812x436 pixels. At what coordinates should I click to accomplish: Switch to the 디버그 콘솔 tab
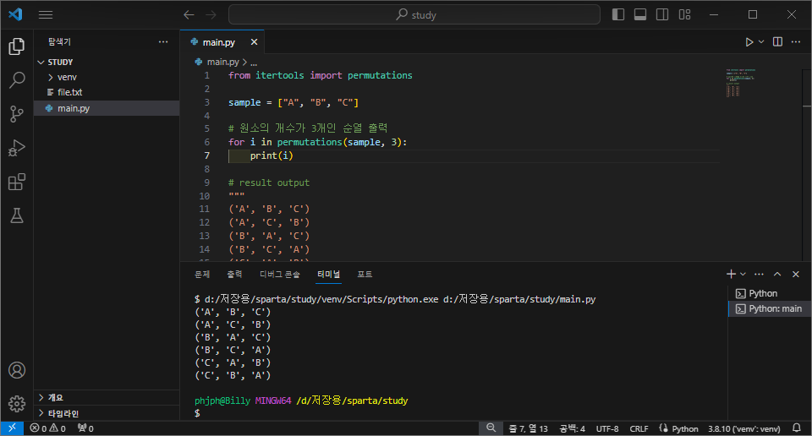click(280, 274)
